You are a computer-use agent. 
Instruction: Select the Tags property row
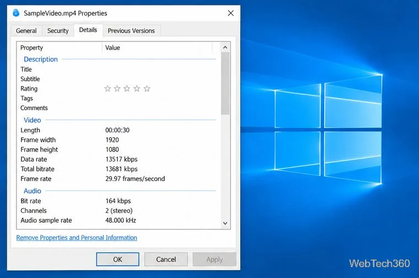(x=117, y=98)
